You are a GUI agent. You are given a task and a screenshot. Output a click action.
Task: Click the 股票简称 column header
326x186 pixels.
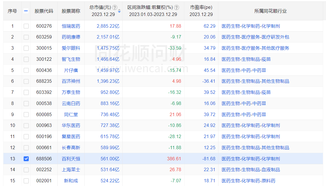[x=71, y=11]
